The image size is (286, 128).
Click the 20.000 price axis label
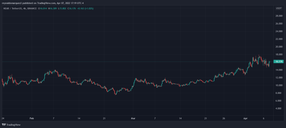[279, 47]
